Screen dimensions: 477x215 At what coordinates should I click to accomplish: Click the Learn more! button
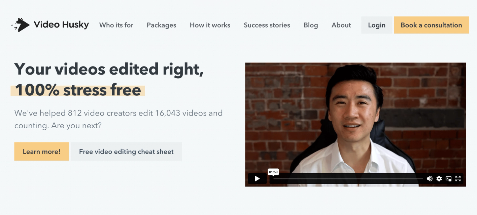[x=42, y=152]
